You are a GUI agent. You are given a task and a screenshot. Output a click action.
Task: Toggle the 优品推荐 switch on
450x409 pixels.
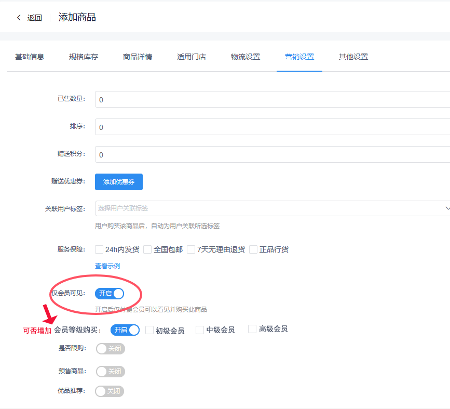[110, 391]
